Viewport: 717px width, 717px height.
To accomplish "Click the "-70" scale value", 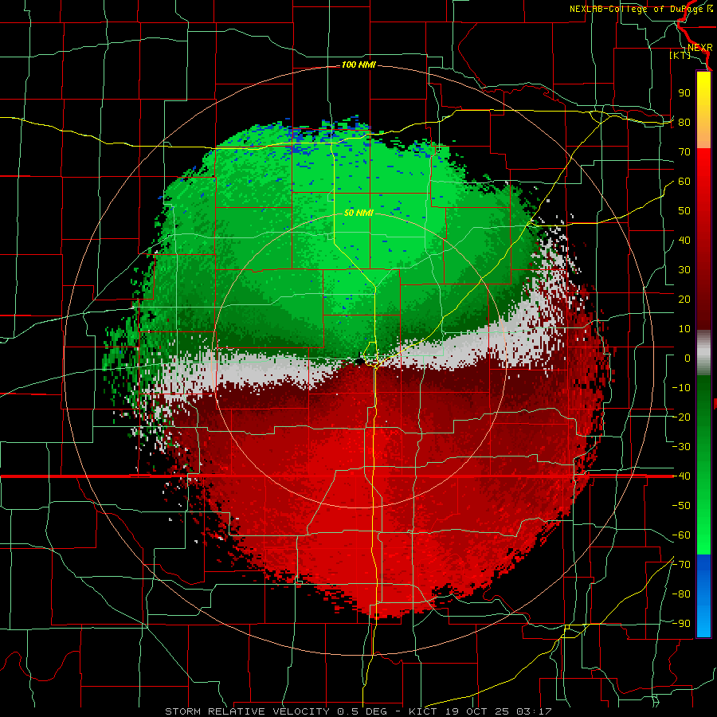I will (x=681, y=565).
